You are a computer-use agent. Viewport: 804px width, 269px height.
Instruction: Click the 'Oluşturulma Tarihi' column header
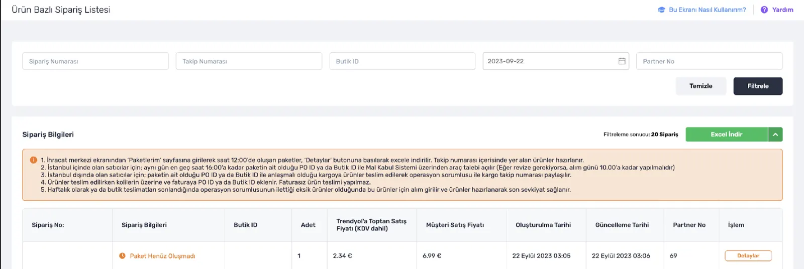pyautogui.click(x=543, y=225)
